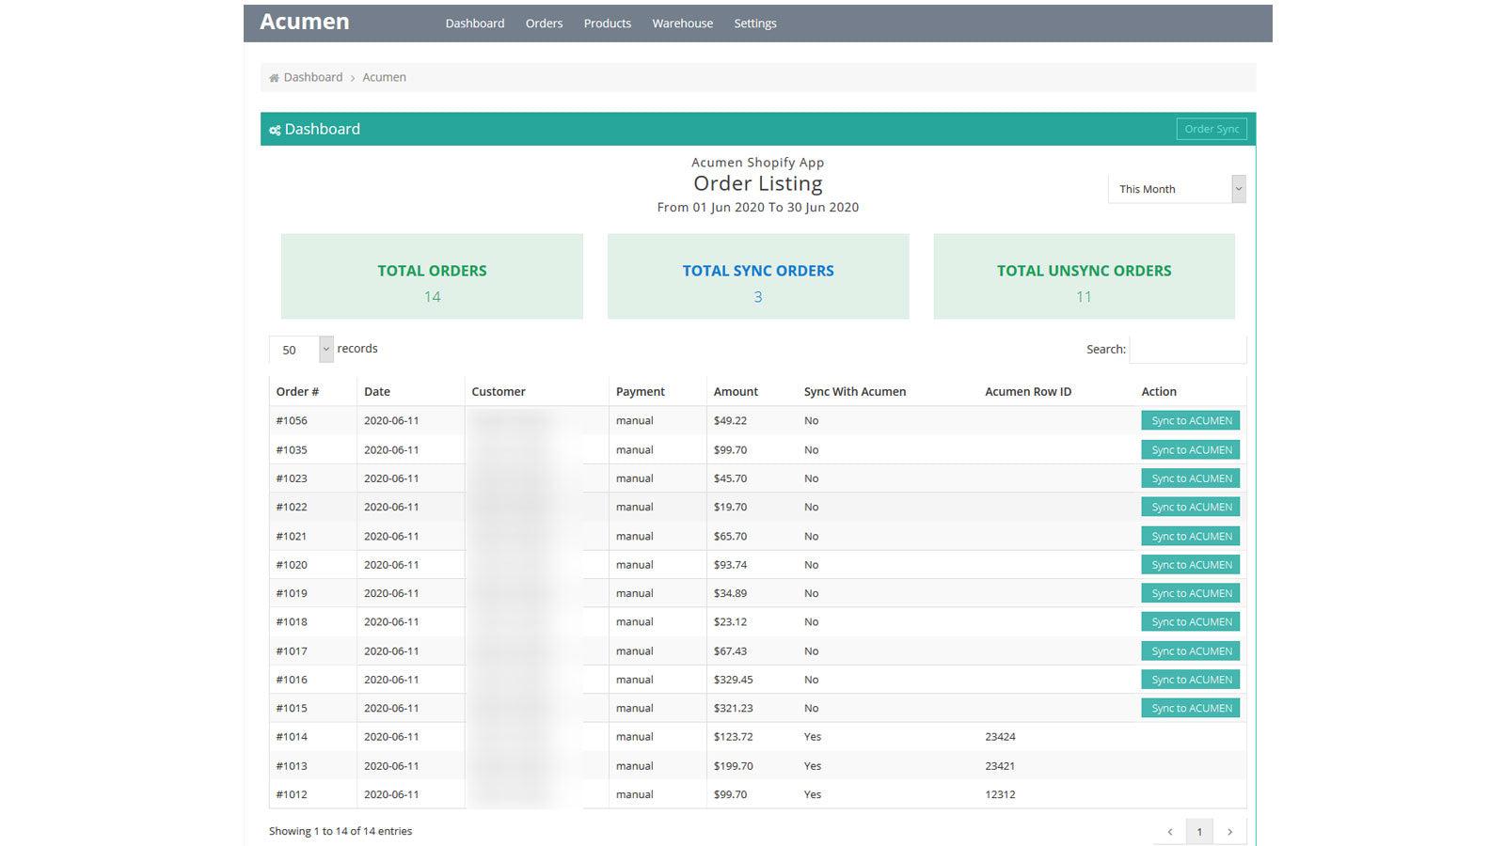Sort the table by Order # column
The image size is (1505, 846).
tap(297, 391)
